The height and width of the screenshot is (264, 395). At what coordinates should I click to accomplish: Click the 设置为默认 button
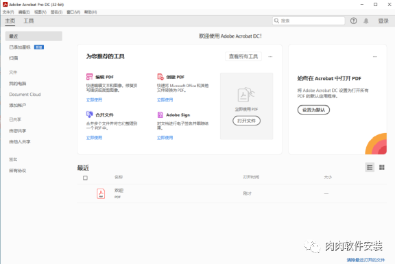pos(313,110)
